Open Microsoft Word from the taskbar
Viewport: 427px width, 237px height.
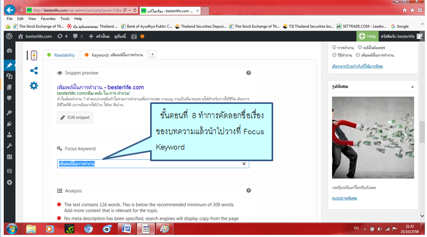[x=126, y=229]
